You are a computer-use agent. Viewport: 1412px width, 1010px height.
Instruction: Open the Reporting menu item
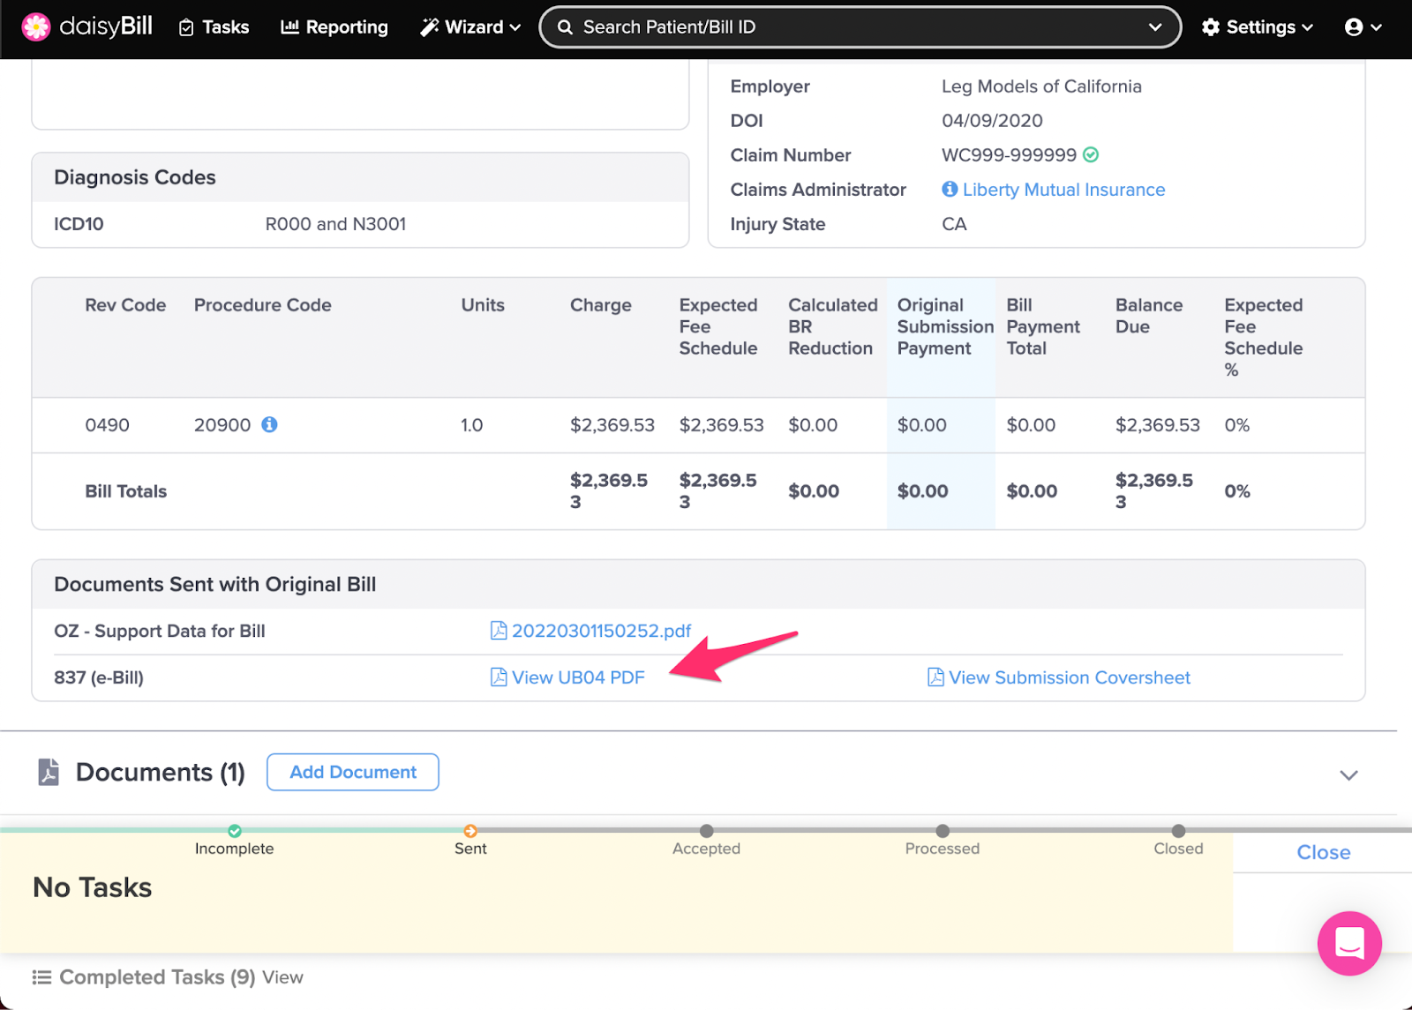[x=334, y=27]
